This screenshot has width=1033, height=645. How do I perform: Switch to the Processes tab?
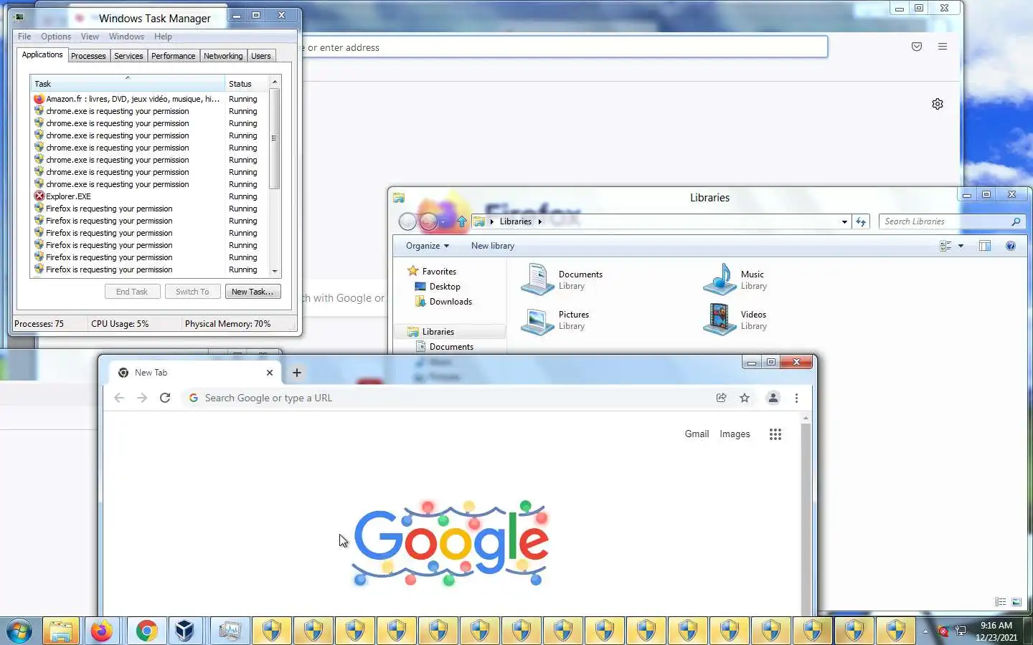(x=88, y=56)
